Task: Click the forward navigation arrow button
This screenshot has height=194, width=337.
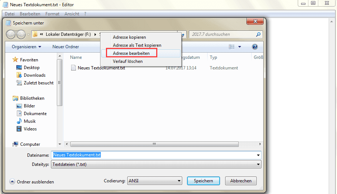Action: 21,34
